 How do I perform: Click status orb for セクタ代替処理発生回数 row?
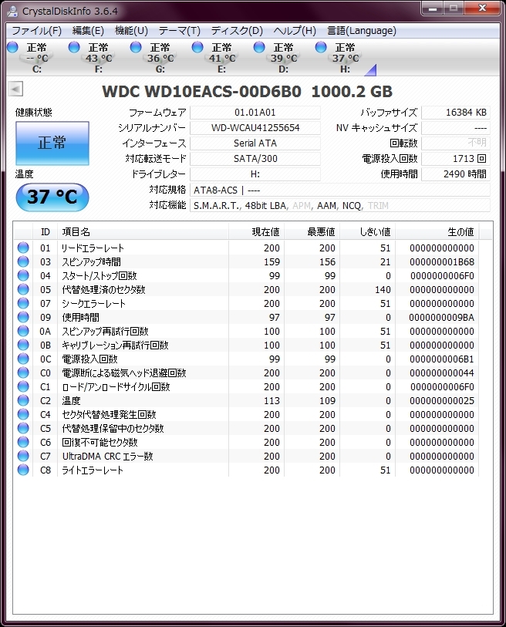pos(23,414)
